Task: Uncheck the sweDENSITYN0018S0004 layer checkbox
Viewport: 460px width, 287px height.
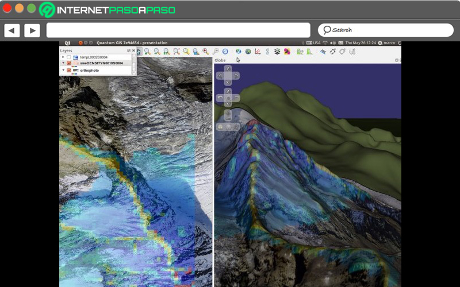Action: tap(69, 63)
